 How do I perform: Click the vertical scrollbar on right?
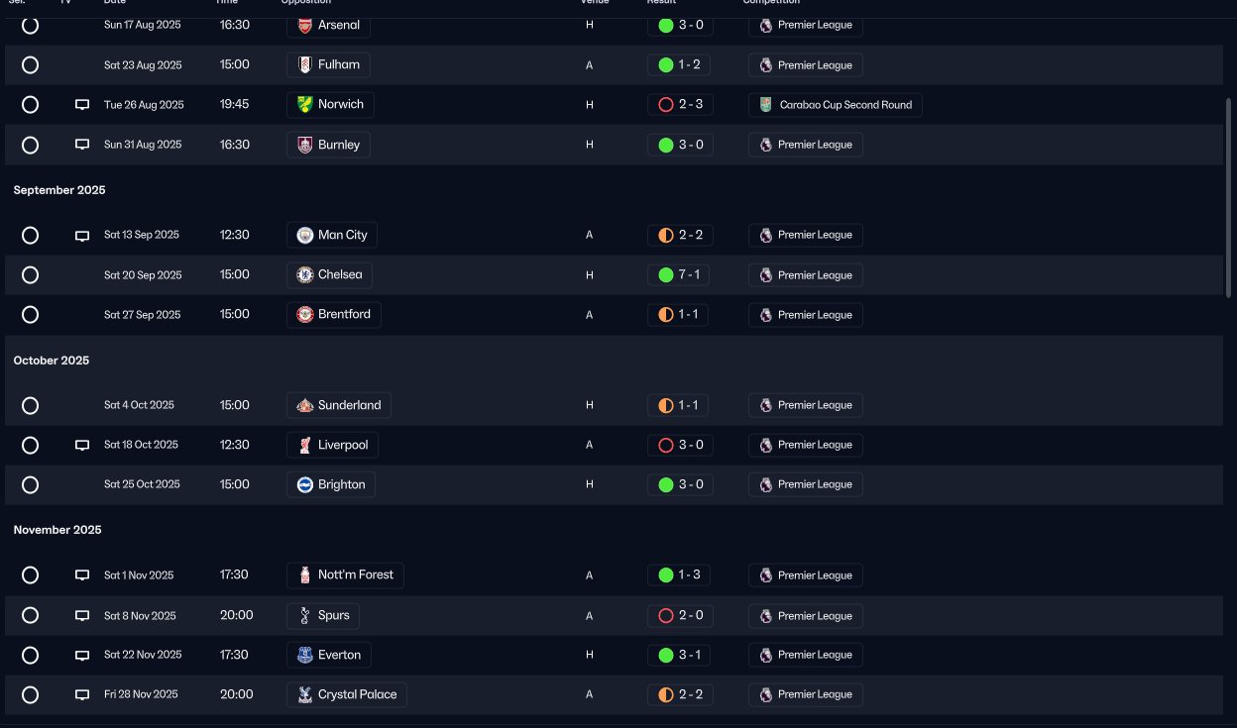pos(1229,198)
